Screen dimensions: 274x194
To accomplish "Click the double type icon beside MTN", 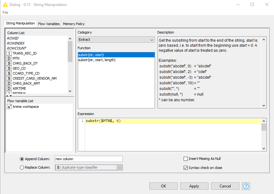I will point(9,58).
